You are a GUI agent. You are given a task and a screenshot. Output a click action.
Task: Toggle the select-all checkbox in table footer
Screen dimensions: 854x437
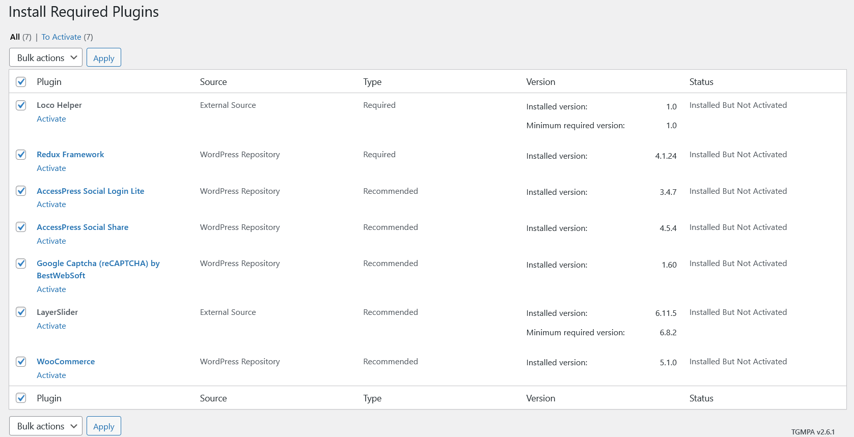click(x=21, y=398)
